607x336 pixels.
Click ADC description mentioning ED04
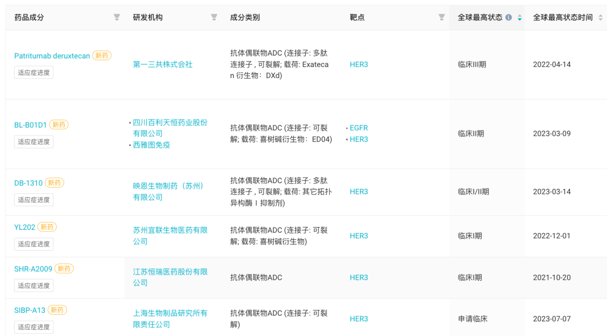click(x=281, y=134)
